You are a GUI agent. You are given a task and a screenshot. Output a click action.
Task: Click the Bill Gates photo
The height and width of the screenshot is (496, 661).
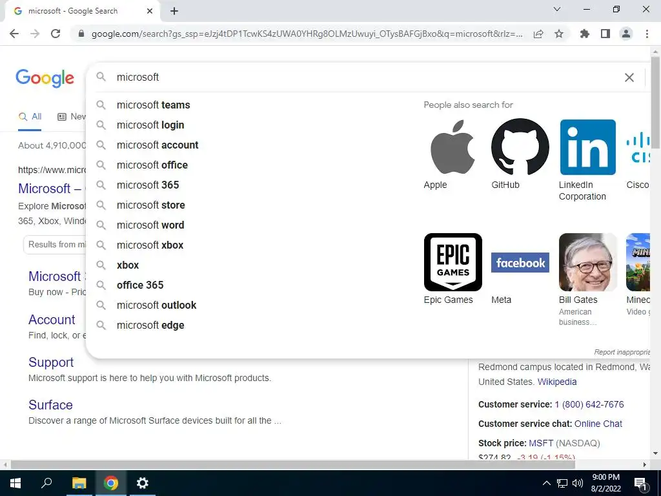(587, 262)
